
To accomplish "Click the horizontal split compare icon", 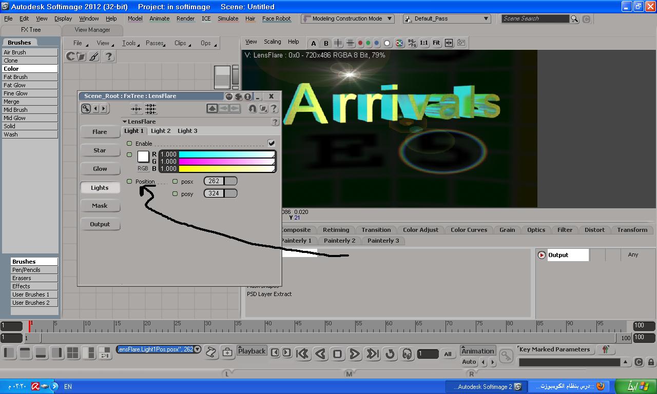I will [350, 43].
